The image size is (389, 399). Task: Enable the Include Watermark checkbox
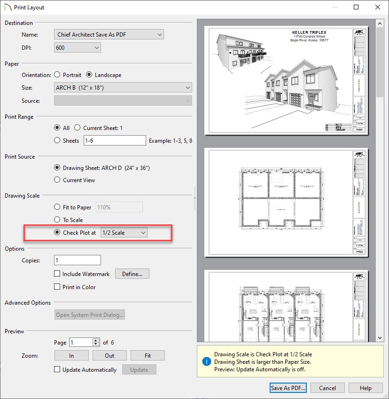[57, 274]
